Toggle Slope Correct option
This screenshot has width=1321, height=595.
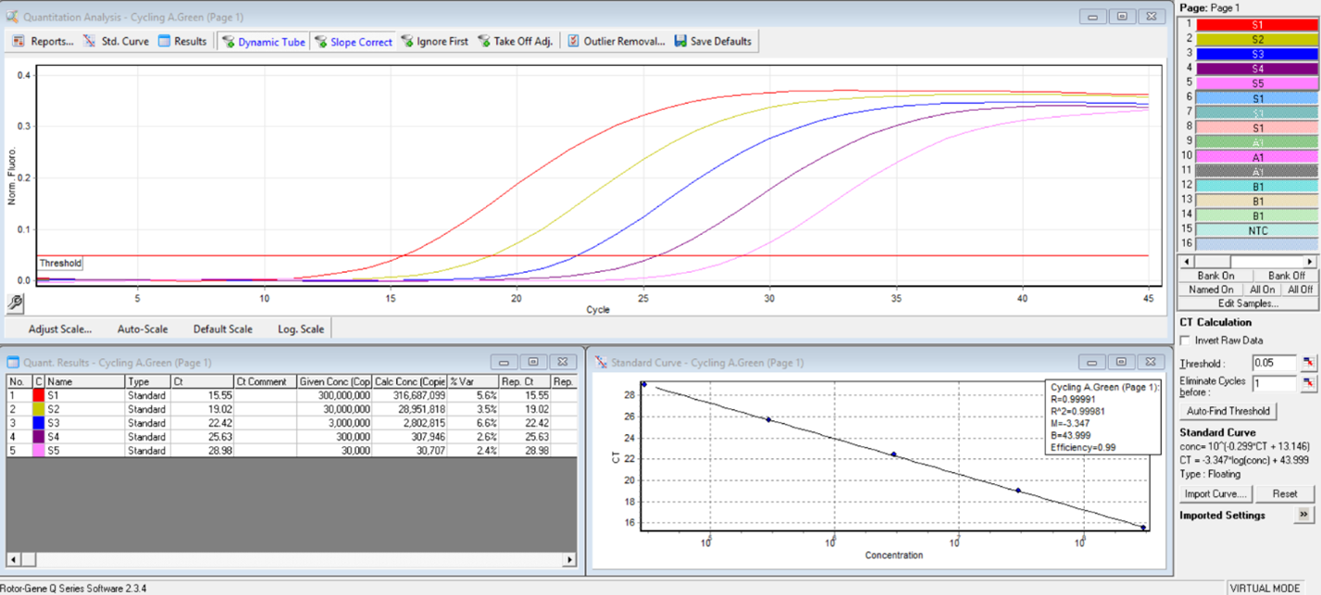353,42
